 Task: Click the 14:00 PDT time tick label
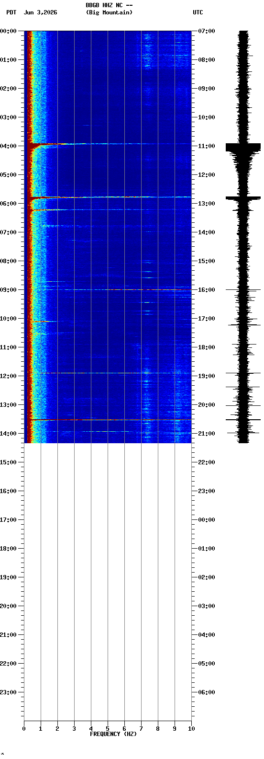pyautogui.click(x=8, y=434)
